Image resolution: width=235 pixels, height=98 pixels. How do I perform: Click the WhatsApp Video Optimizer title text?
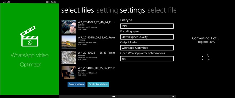point(30,60)
